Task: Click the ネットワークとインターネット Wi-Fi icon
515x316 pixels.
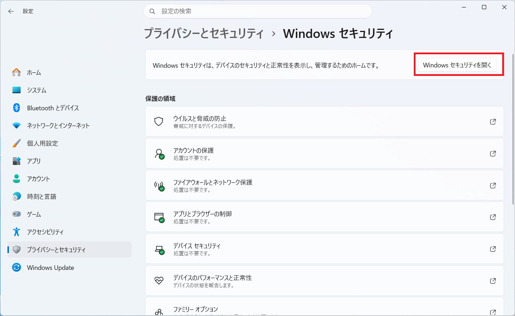Action: pos(16,126)
